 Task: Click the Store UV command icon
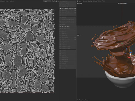(x=60, y=64)
